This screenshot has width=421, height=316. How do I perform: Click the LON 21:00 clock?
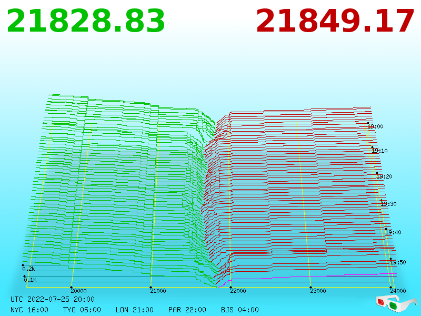[x=135, y=310]
